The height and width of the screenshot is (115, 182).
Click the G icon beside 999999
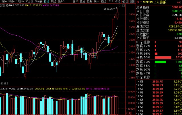[138, 2]
